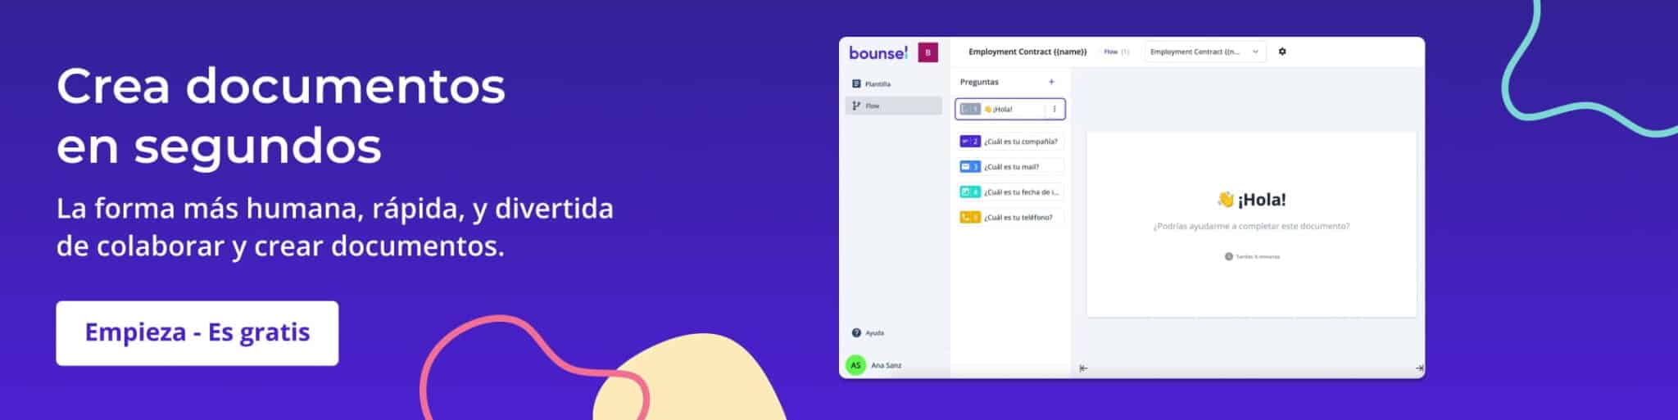The height and width of the screenshot is (420, 1678).
Task: Collapse panel using the left edge arrow icon
Action: click(1083, 368)
